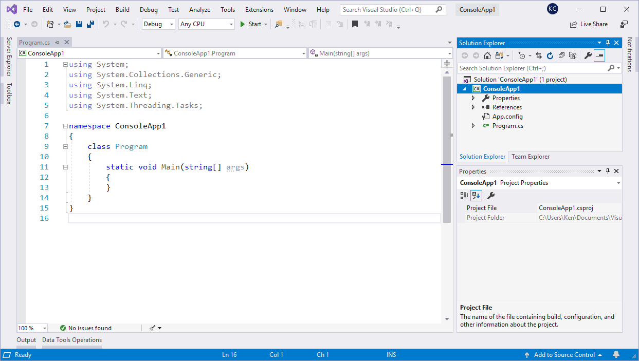Switch to the Team Explorer tab
Screen dimensions: 639x361
pyautogui.click(x=530, y=157)
